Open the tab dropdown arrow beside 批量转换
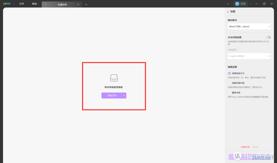 point(46,5)
